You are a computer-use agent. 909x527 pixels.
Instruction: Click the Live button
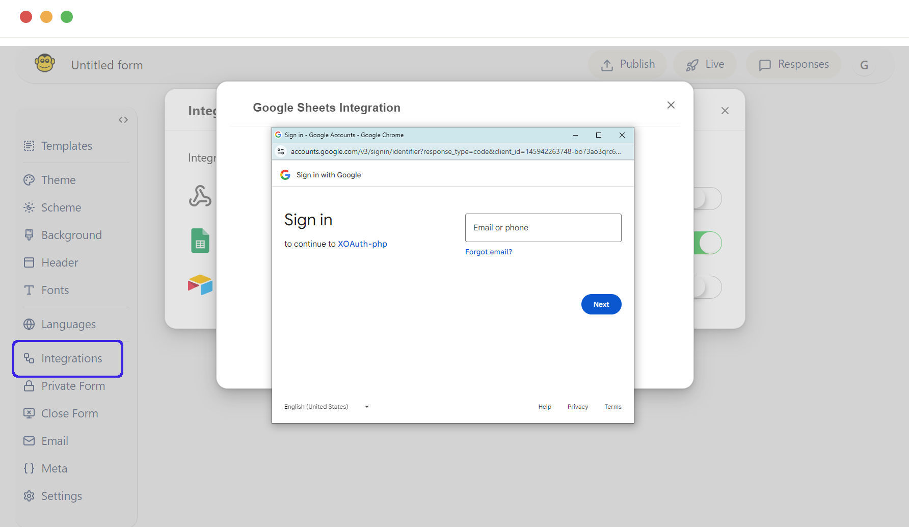[705, 64]
